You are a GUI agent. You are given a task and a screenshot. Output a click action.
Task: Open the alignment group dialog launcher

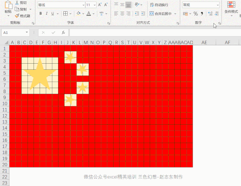click(178, 23)
